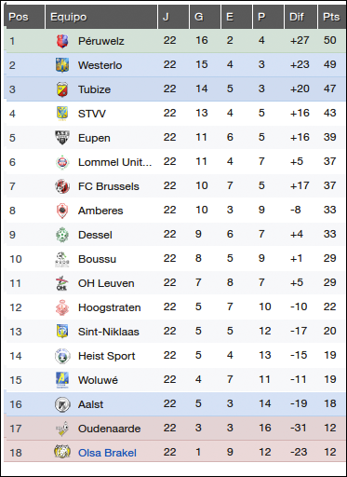Click the OH Leuven logo
This screenshot has width=347, height=477.
click(62, 283)
